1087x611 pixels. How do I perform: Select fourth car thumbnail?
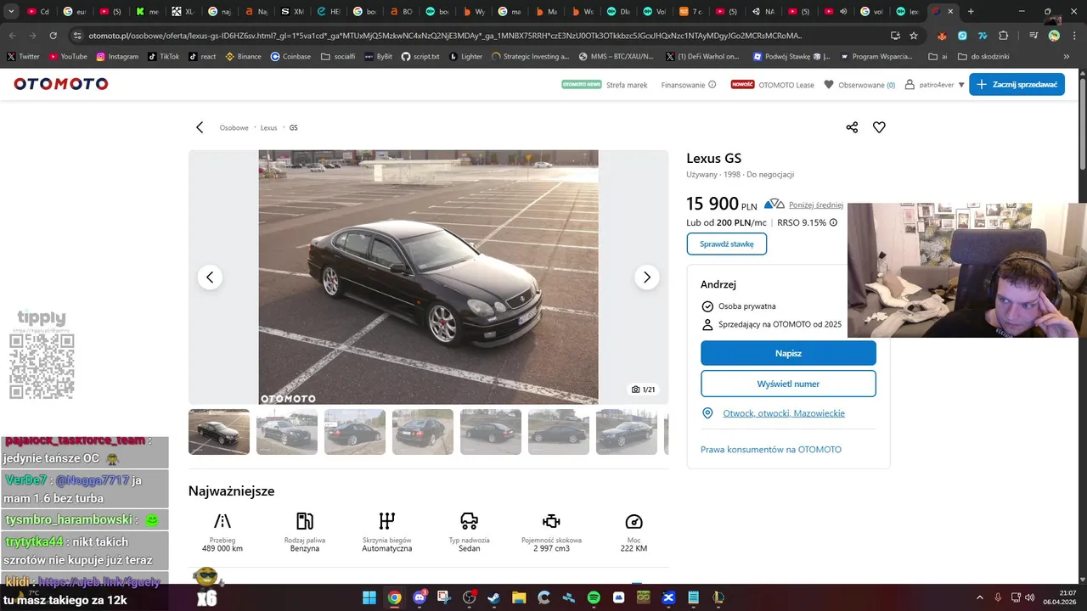(423, 432)
